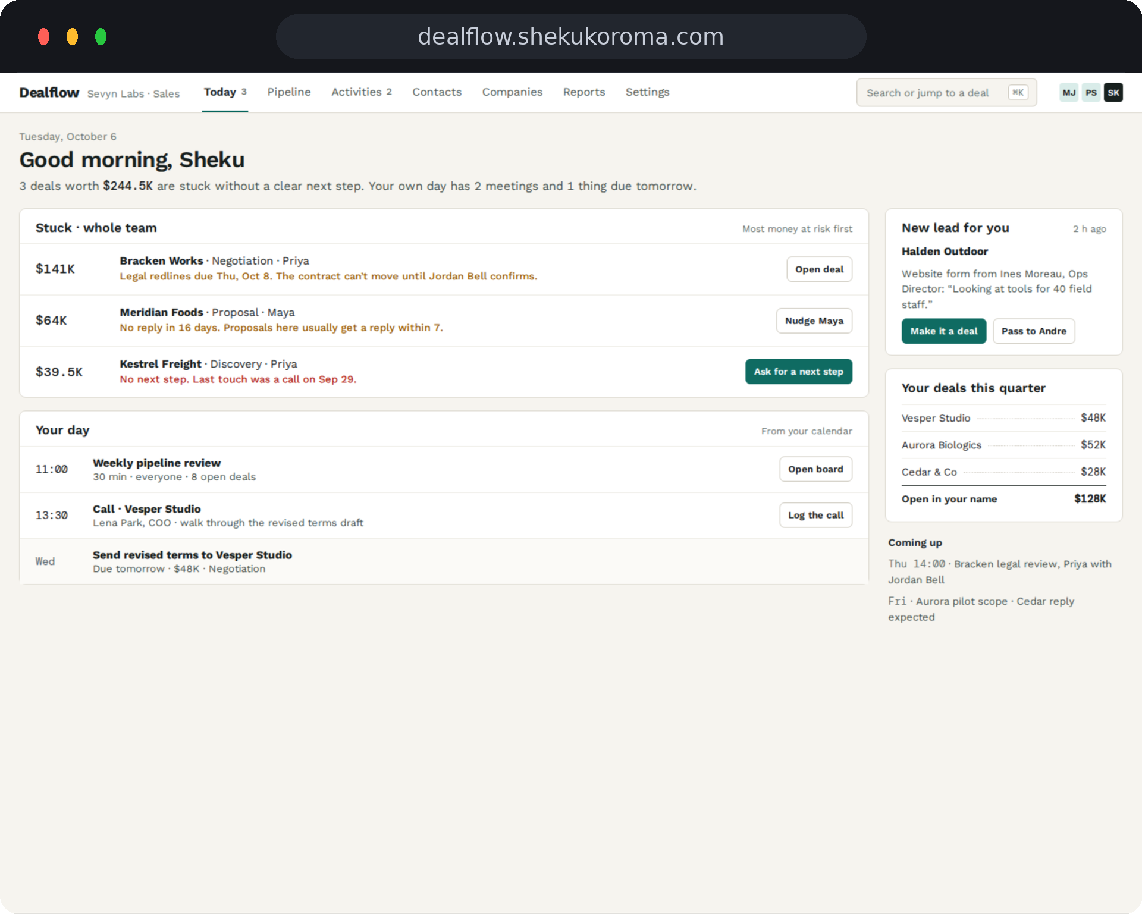Select the Kestrel Freight deal name
Screen dimensions: 1142x914
[x=161, y=364]
